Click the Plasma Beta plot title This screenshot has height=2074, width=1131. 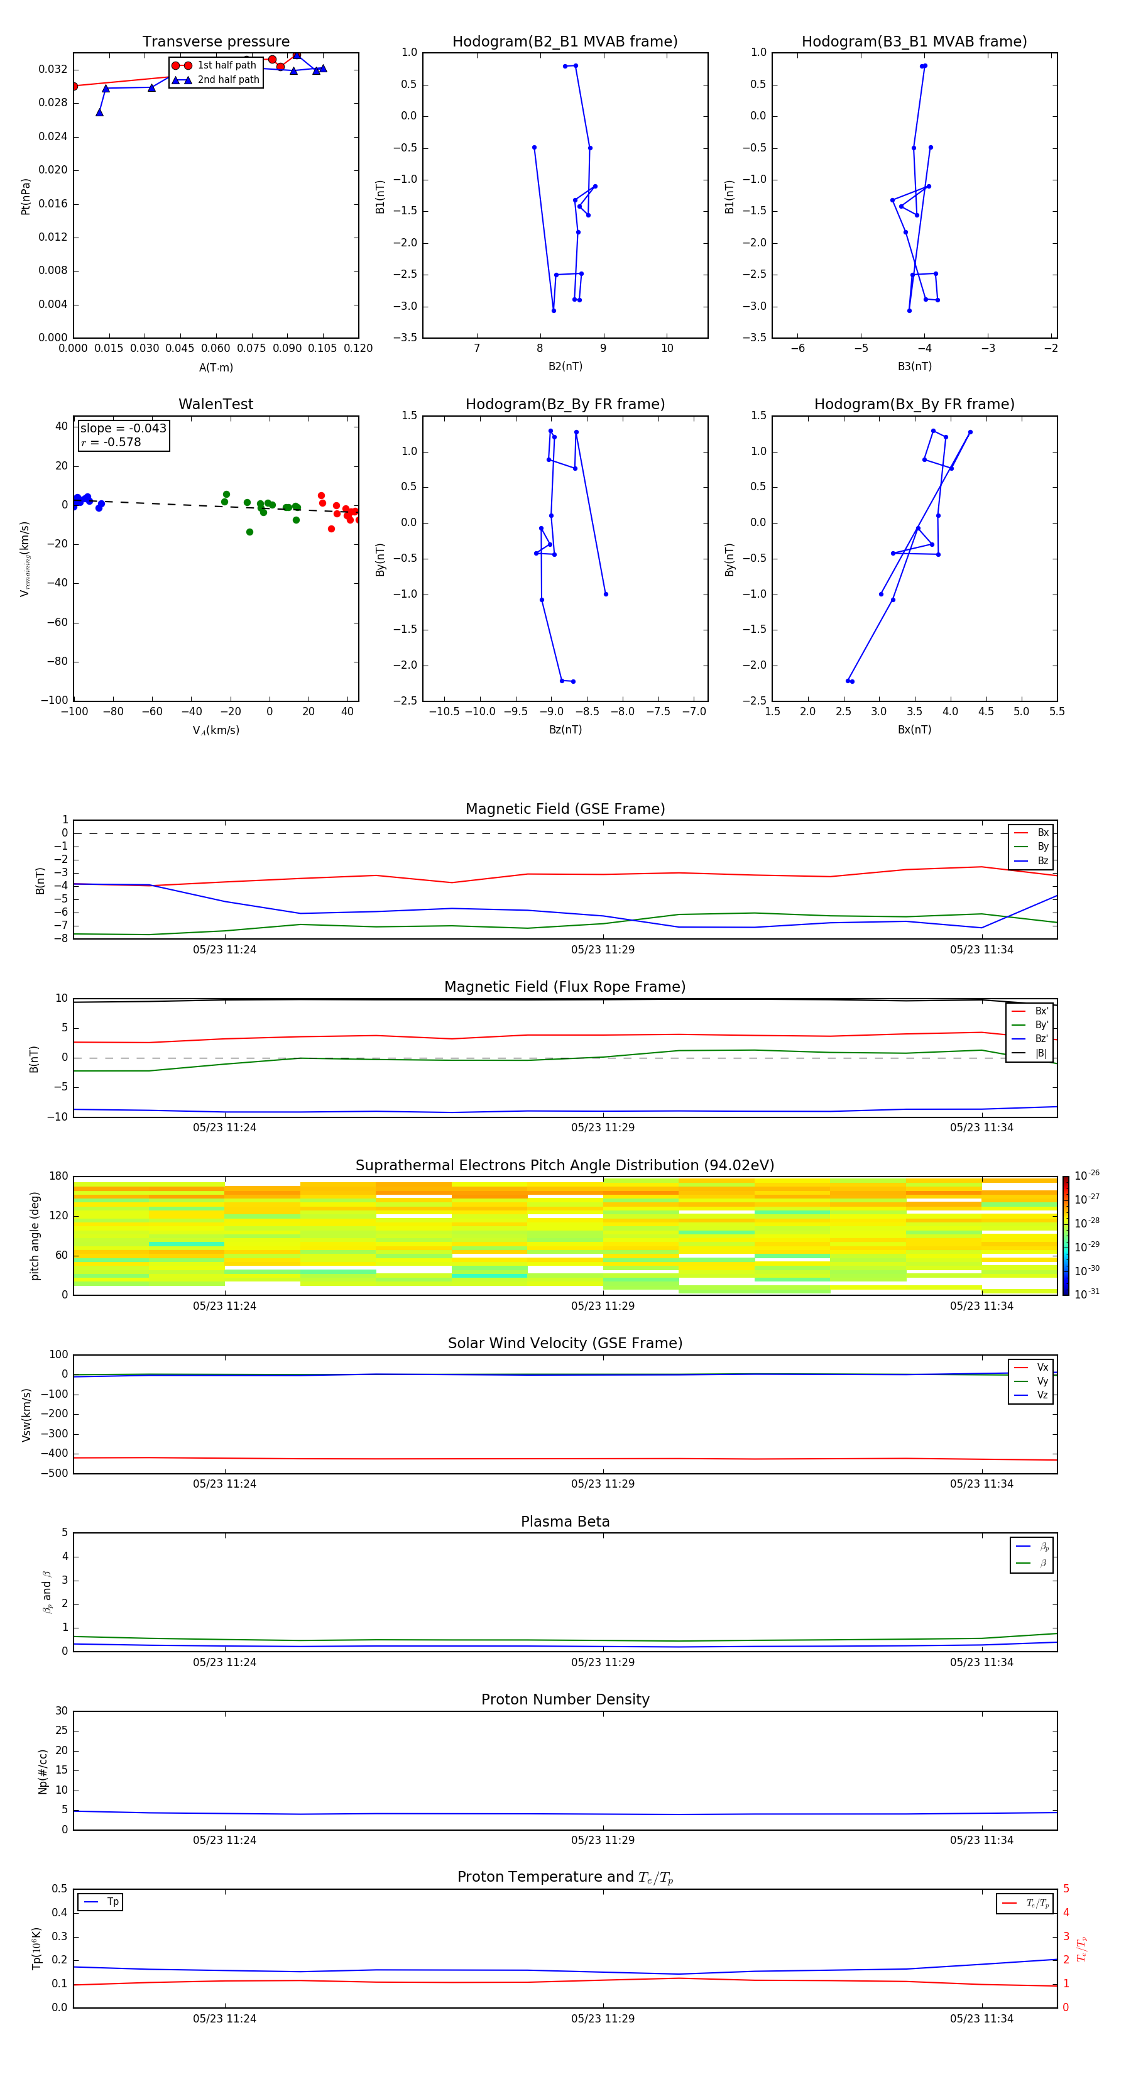click(x=565, y=1522)
